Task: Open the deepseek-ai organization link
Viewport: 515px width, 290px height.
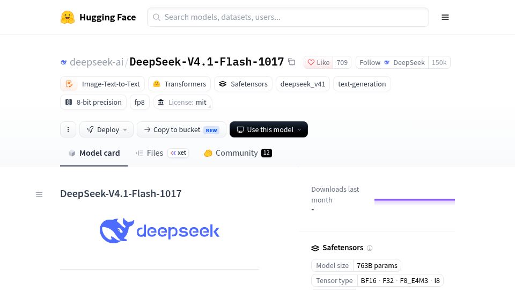Action: pos(97,62)
